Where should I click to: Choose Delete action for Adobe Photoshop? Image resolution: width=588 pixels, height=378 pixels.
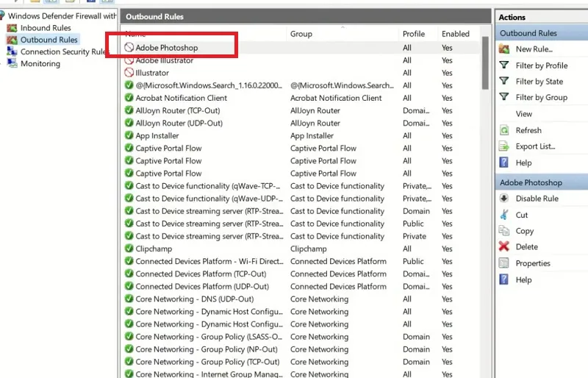[x=526, y=247]
